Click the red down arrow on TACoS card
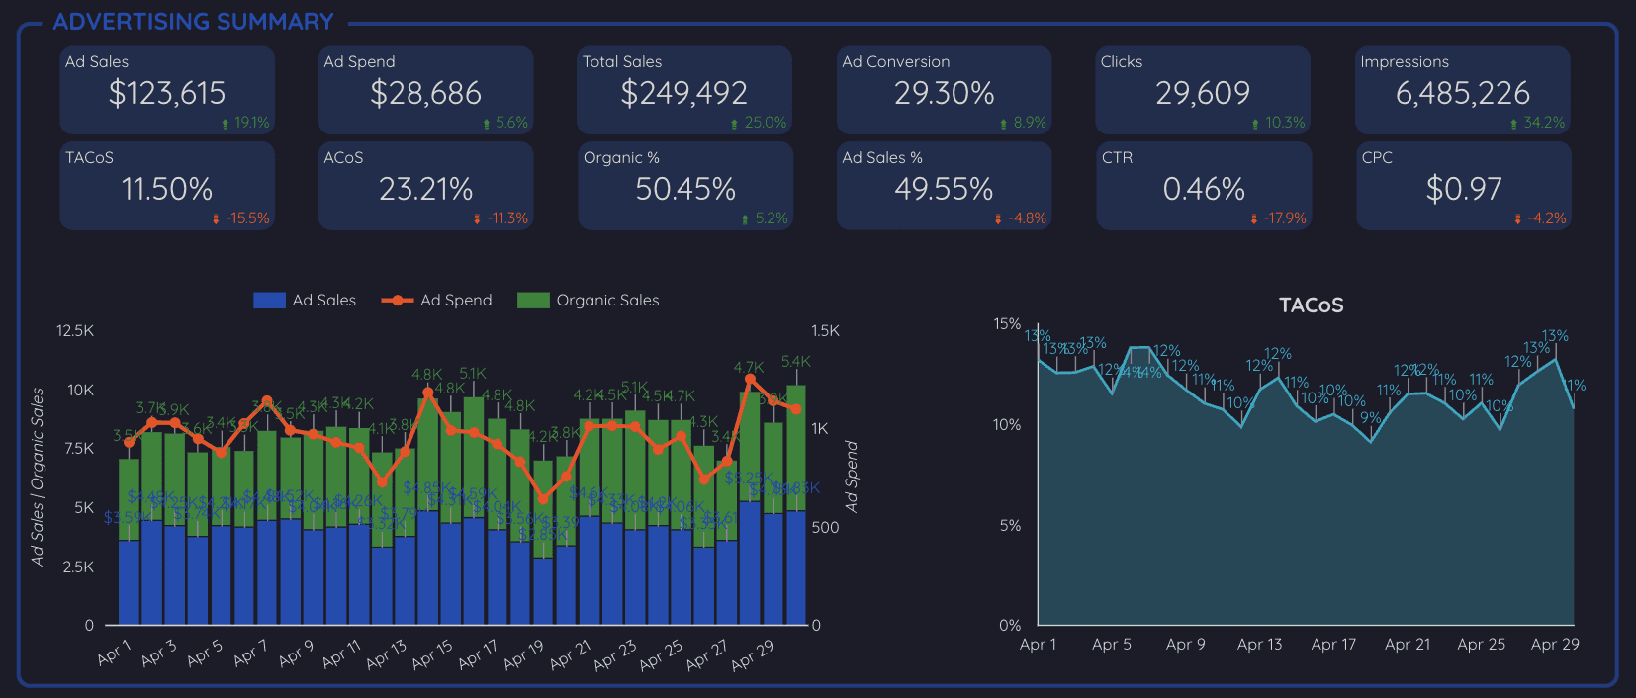This screenshot has height=698, width=1636. tap(216, 219)
